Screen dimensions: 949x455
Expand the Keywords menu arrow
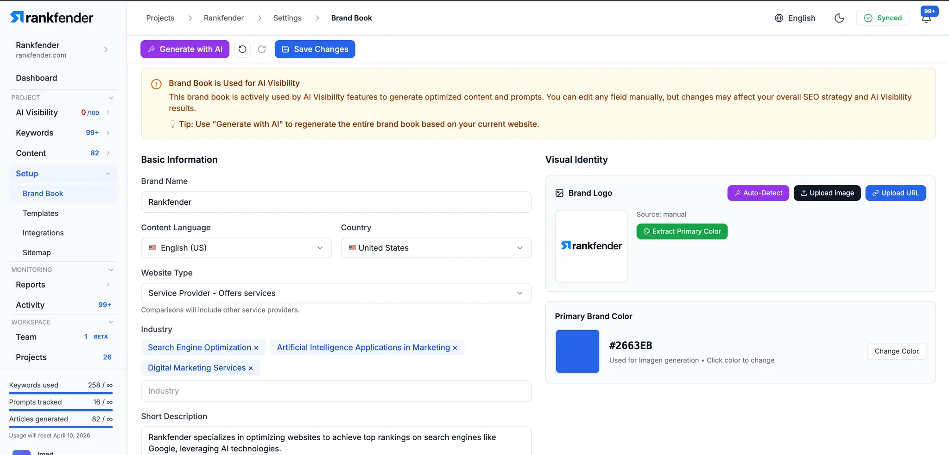(x=108, y=133)
